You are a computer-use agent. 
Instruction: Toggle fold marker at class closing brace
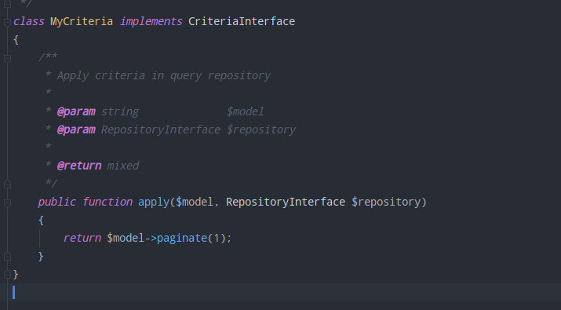coord(7,275)
